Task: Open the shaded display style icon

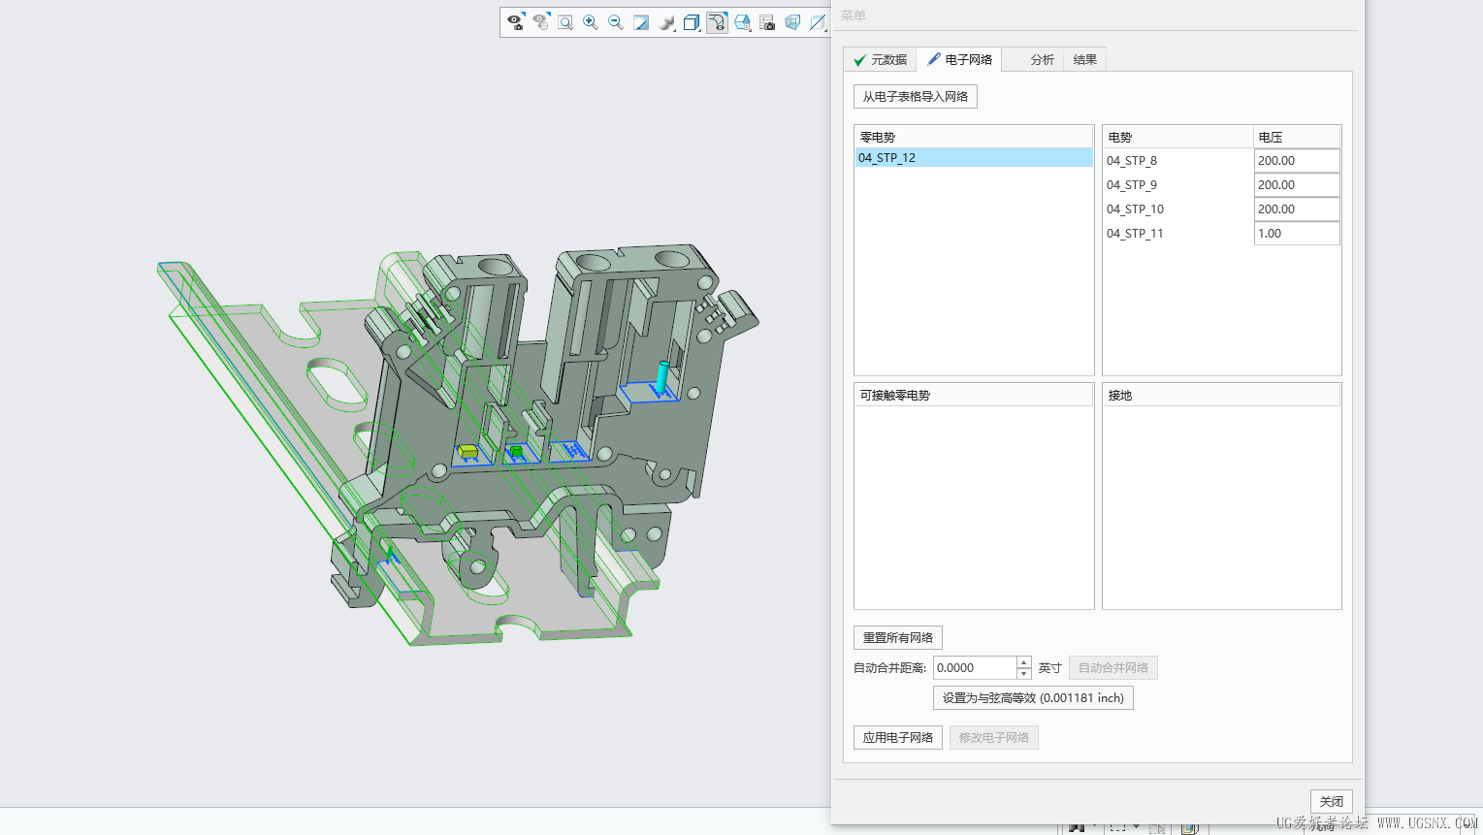Action: 666,22
